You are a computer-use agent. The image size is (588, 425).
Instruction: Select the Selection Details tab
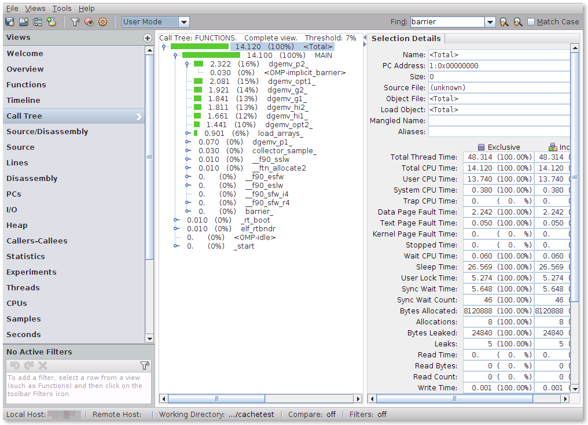(406, 38)
